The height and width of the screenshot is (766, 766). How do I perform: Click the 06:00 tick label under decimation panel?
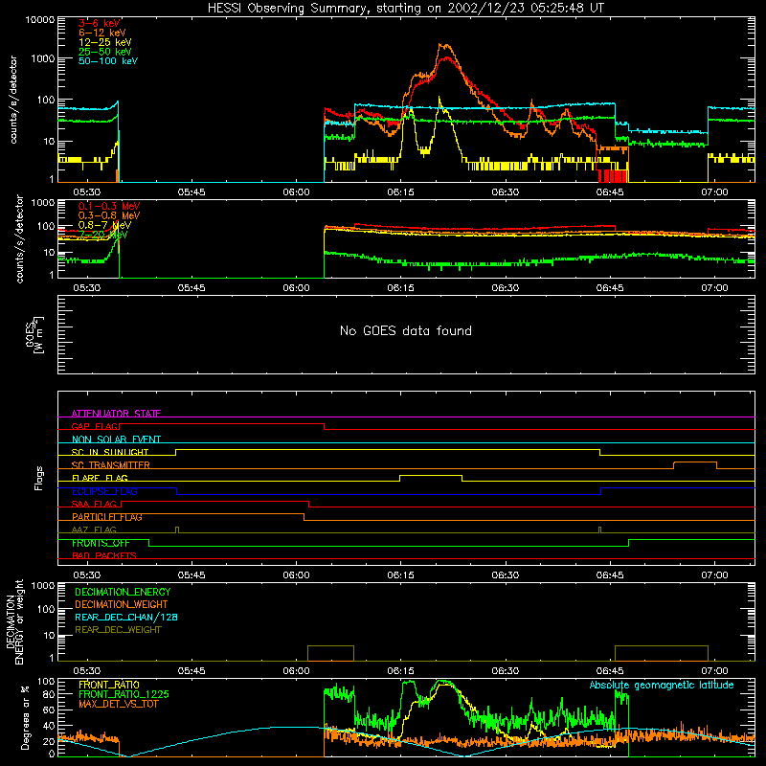(296, 671)
